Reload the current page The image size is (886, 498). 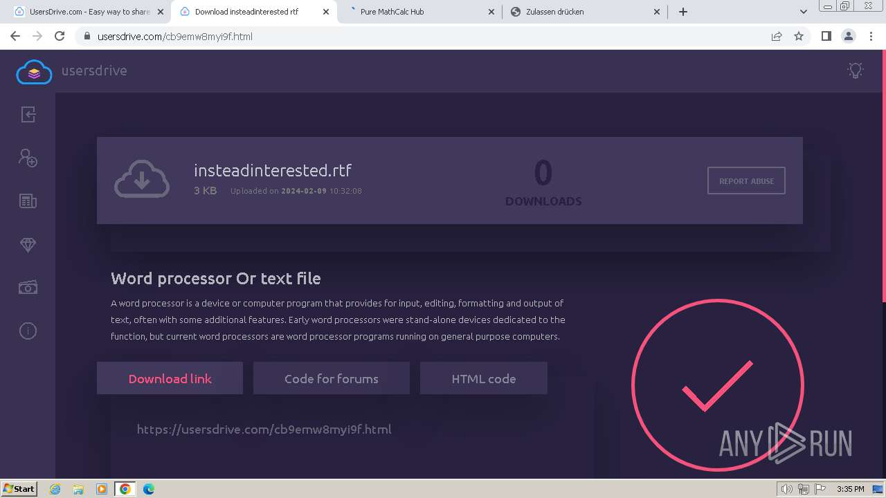pos(60,36)
